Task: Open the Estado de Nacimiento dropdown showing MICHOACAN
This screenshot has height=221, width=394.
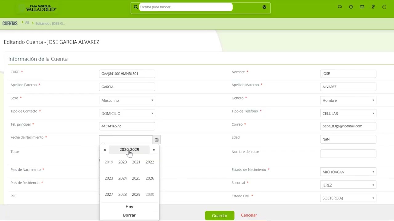Action: 348,172
